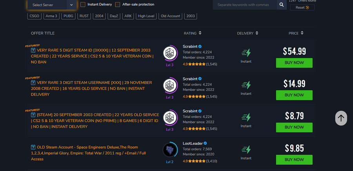Click the instant delivery bolt on $8.79 offer
This screenshot has width=353, height=171.
pos(246,117)
